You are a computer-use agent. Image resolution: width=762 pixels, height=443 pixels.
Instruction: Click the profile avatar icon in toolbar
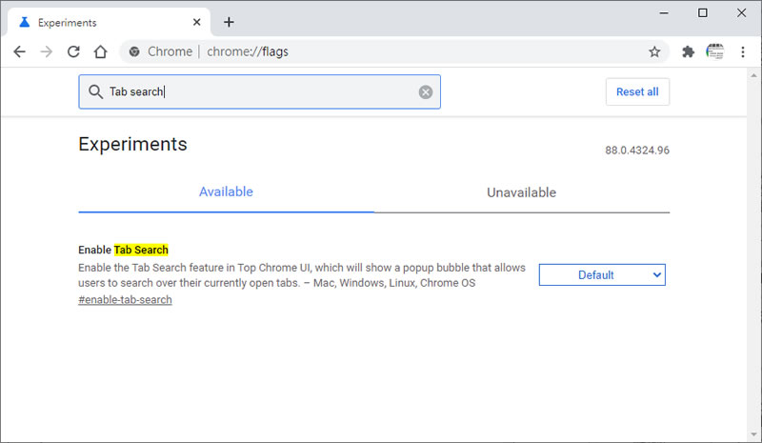pos(715,51)
